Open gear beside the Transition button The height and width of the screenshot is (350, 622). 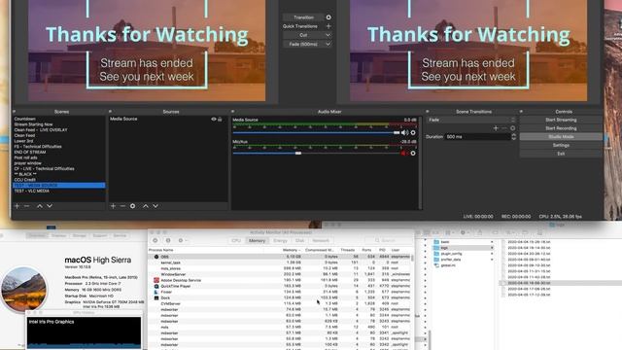click(328, 17)
